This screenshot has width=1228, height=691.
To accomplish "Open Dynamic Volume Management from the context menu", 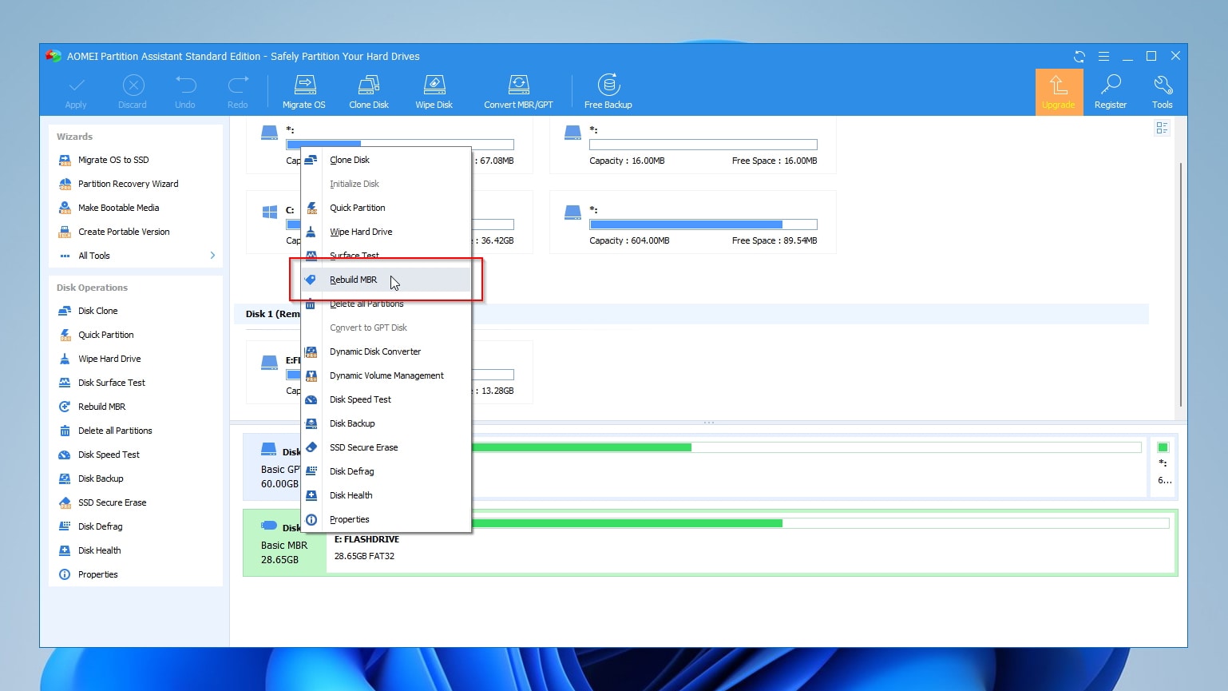I will point(386,375).
